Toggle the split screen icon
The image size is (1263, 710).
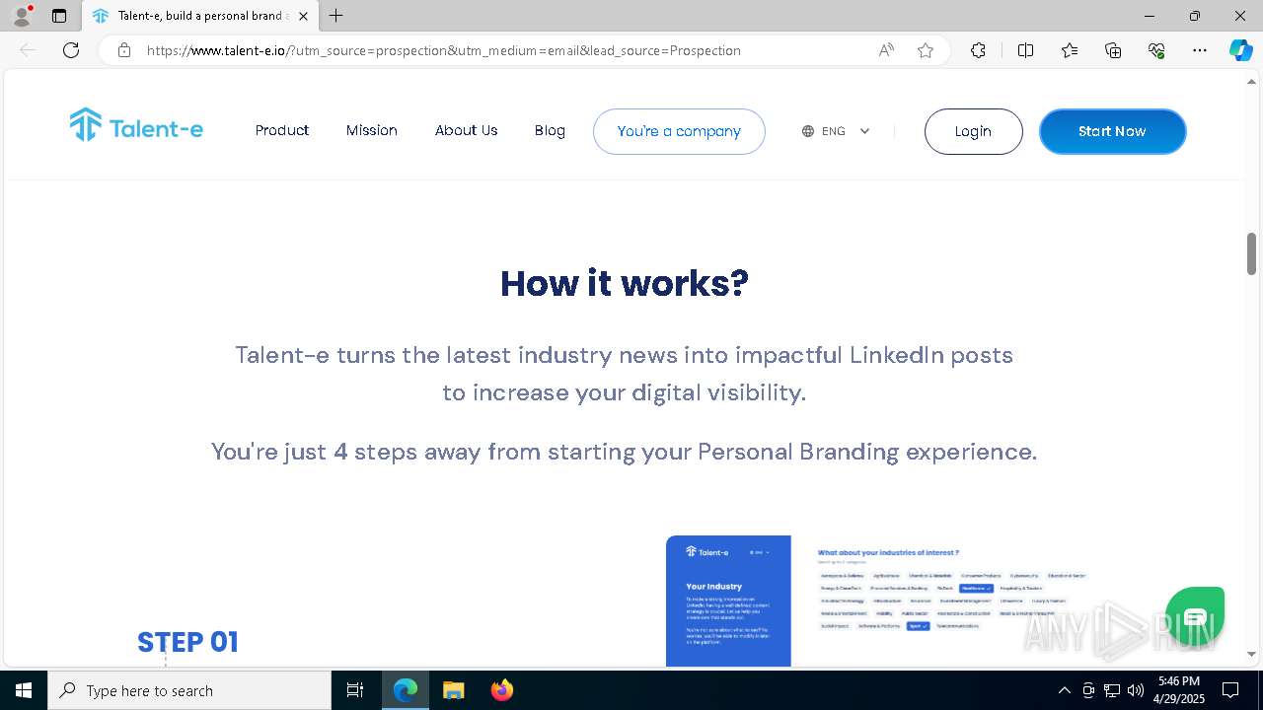point(1025,50)
